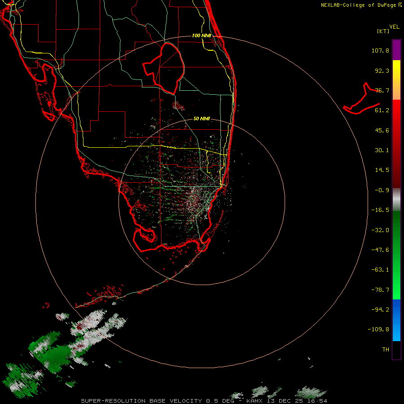This screenshot has height=404, width=404.
Task: Click the 14.5 scale value
Action: click(x=382, y=170)
